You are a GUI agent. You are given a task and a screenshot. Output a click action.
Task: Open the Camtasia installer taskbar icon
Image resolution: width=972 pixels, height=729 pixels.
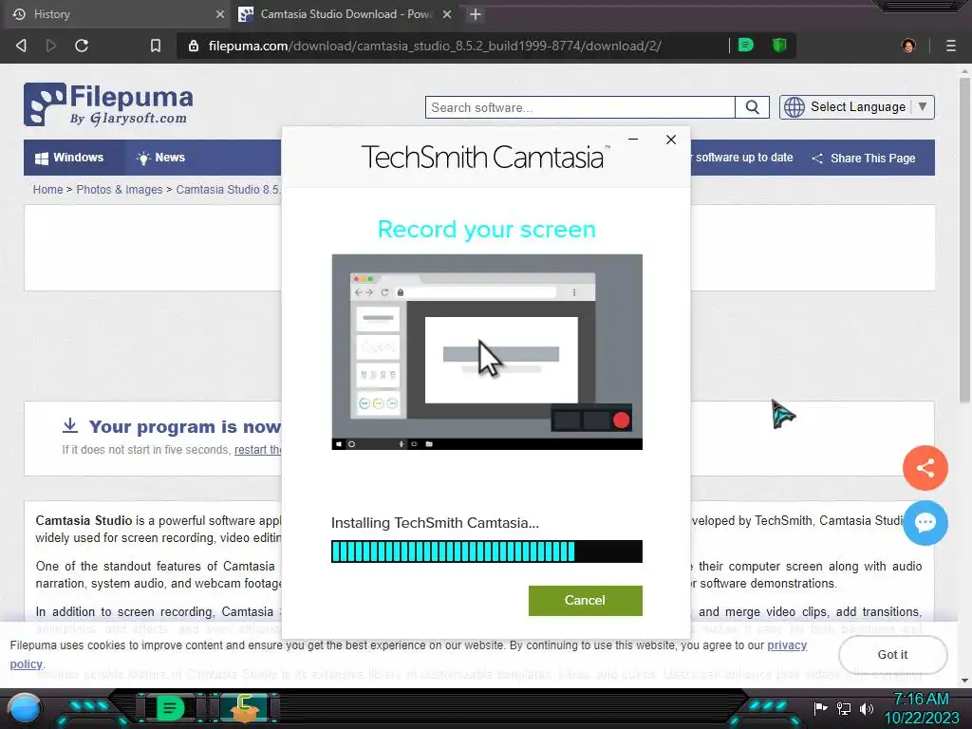pyautogui.click(x=244, y=708)
